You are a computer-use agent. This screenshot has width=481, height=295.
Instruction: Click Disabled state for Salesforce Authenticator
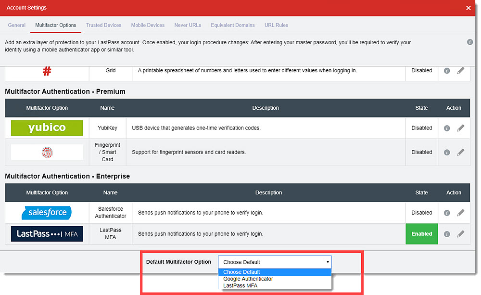[x=421, y=213]
